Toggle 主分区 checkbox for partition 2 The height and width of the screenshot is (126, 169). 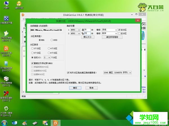click(x=119, y=33)
